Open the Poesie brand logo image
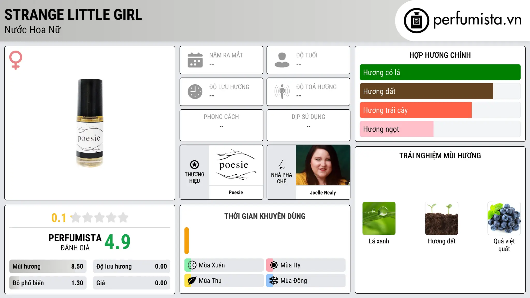This screenshot has height=298, width=530. (x=236, y=165)
